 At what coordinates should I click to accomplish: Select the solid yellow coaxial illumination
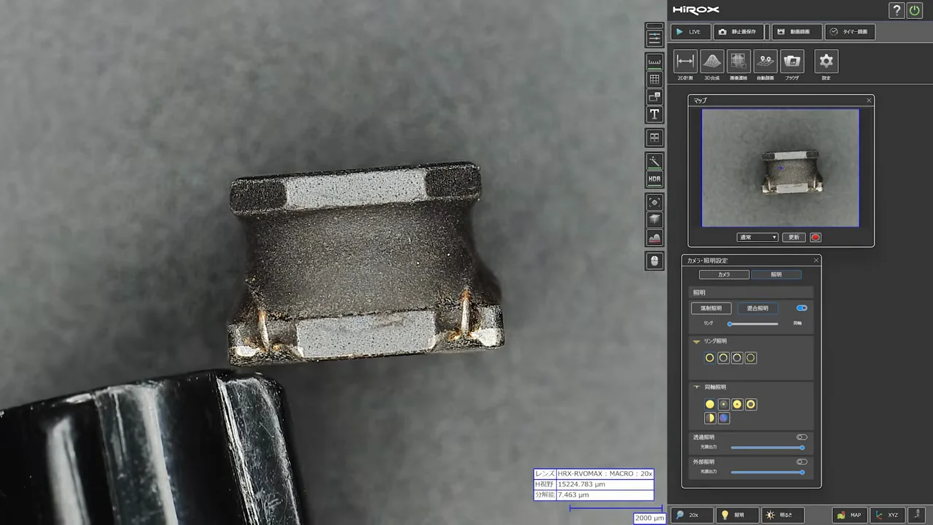coord(709,404)
